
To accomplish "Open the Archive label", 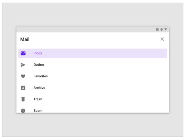I will [x=39, y=88].
